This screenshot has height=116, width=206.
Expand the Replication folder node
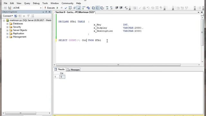coord(7,34)
